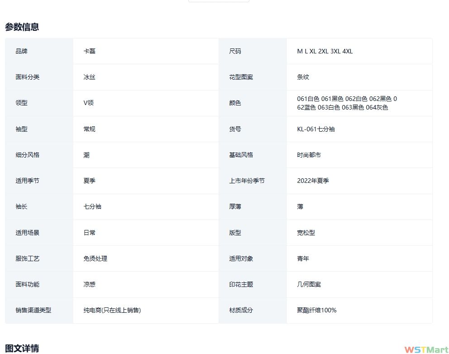The width and height of the screenshot is (449, 354).
Task: Select the 品牌 value 卡磊
Action: tap(89, 51)
